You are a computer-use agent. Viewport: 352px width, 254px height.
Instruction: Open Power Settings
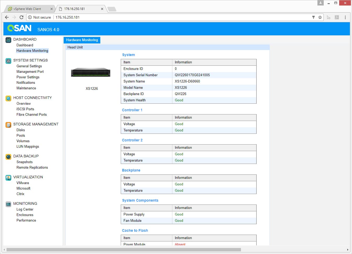[28, 77]
